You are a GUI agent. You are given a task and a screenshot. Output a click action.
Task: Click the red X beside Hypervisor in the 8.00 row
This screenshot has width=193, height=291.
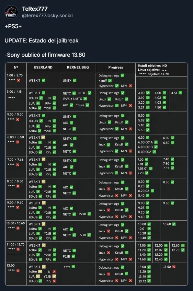(x=117, y=195)
